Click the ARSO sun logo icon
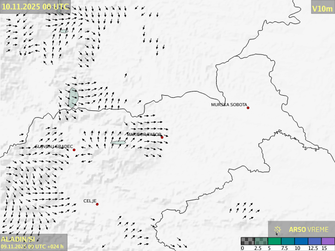 tap(277, 229)
